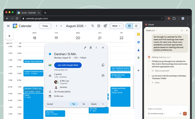Expand the RSVP options chevron
195x119 pixels.
(x=103, y=104)
